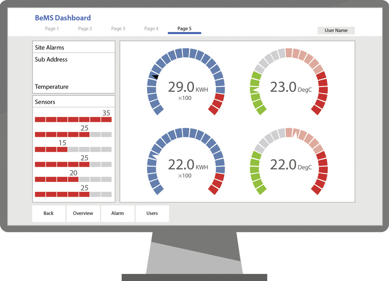
Task: Click the active Page 5 tab
Action: pos(184,29)
